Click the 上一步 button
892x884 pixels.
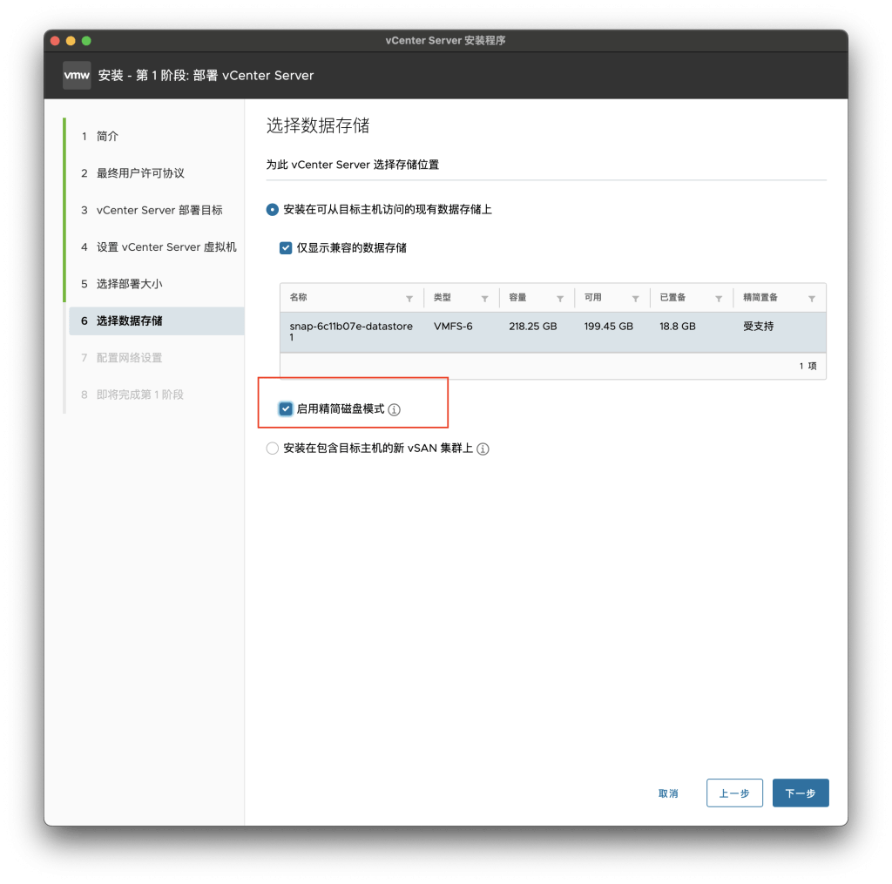(x=734, y=793)
